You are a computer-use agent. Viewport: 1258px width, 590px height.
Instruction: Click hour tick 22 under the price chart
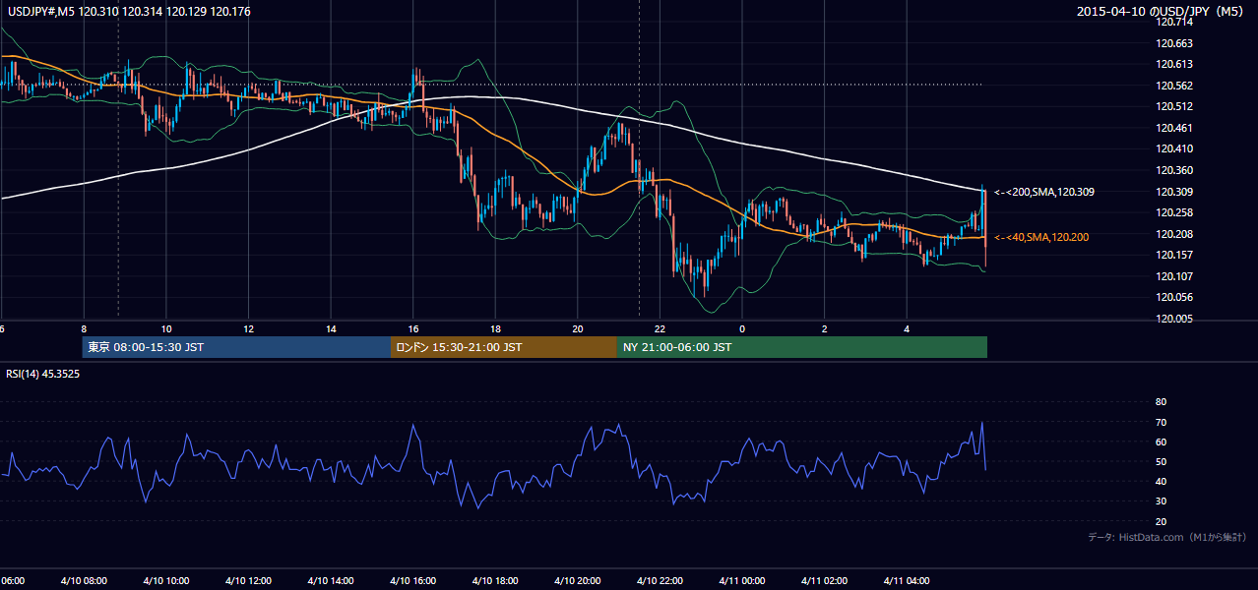click(x=660, y=328)
